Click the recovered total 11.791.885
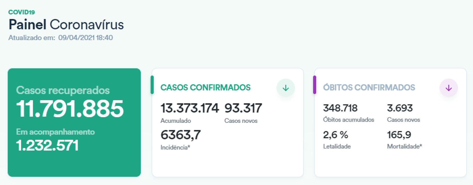473x185 pixels. click(x=70, y=108)
